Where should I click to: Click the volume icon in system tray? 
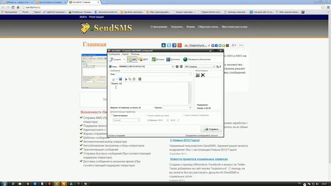coord(317,184)
